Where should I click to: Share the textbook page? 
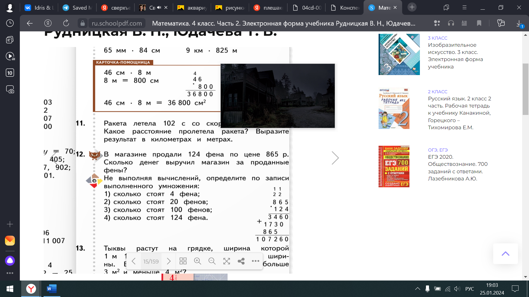pyautogui.click(x=241, y=261)
